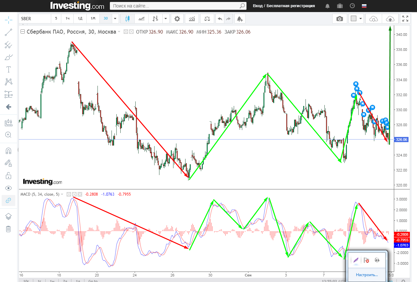Switch to the 1Д timeframe
This screenshot has width=417, height=282.
80,19
